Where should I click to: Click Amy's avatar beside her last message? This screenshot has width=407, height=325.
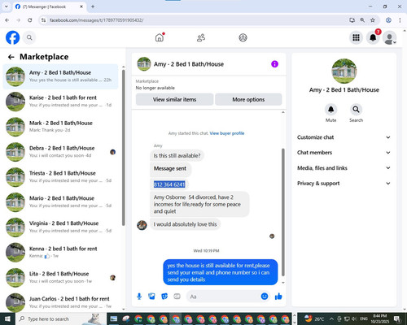[x=142, y=225]
